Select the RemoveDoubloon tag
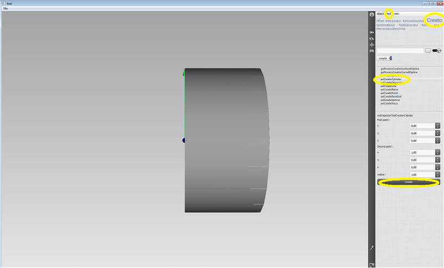The image size is (444, 268). point(413,21)
